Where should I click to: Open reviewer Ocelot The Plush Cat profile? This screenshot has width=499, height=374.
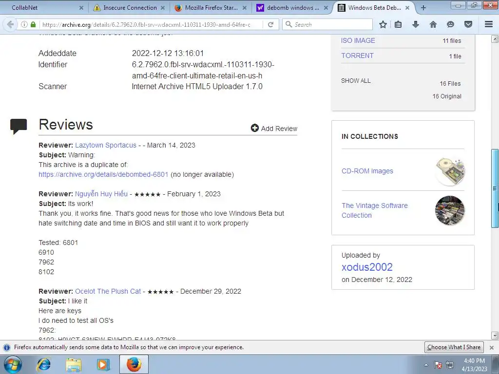point(108,291)
